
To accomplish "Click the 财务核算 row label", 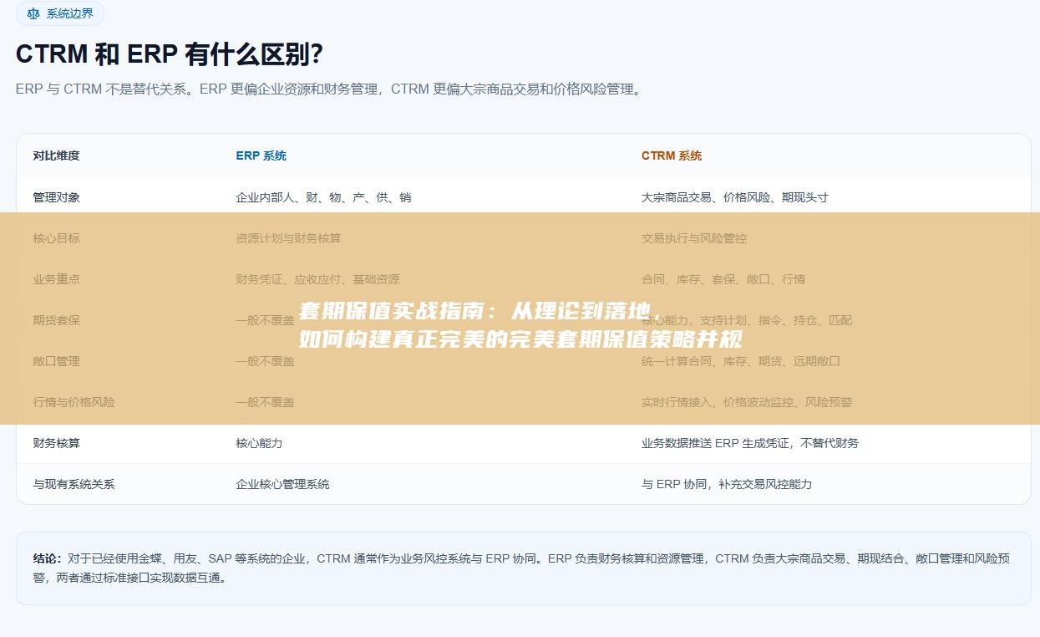I will point(57,443).
